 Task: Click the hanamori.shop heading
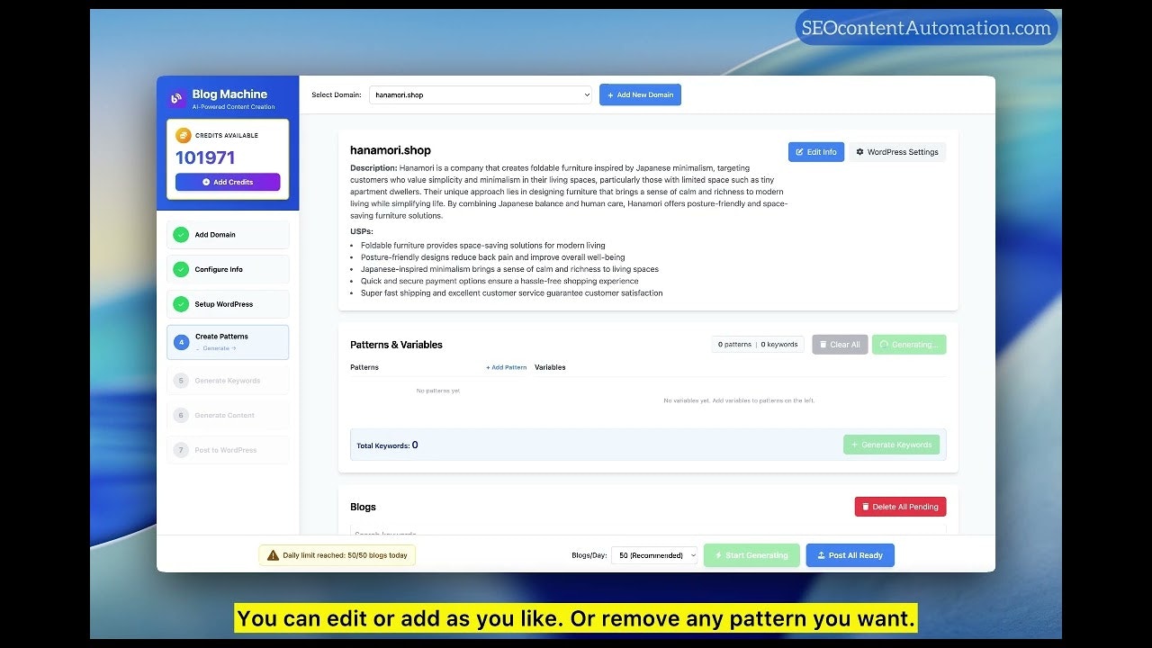[x=391, y=150]
